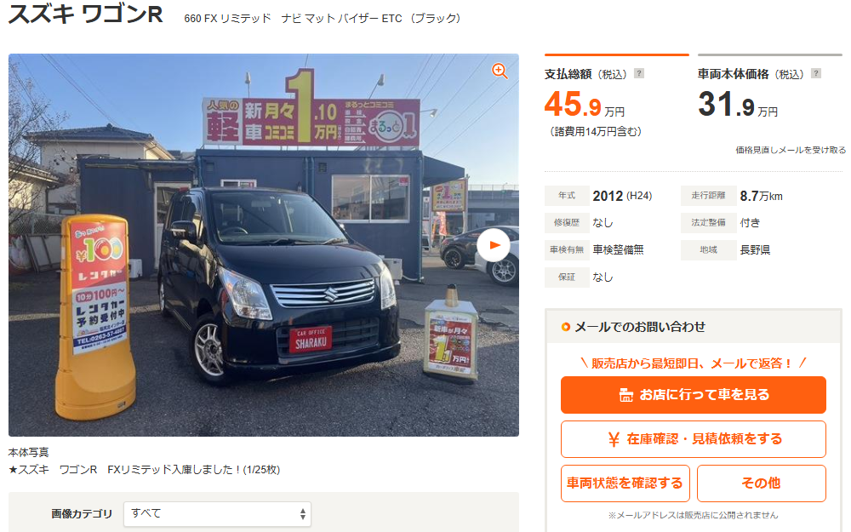
Task: Play the vehicle video with play button
Action: click(x=494, y=245)
